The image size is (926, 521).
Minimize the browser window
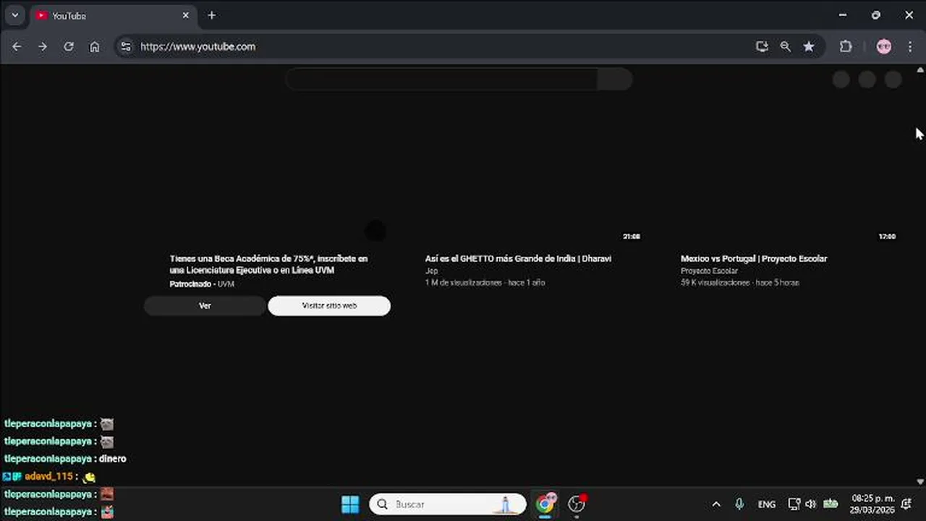coord(843,15)
